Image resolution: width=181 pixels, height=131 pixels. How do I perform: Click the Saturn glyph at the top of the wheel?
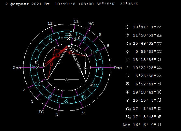pyautogui.click(x=74, y=31)
